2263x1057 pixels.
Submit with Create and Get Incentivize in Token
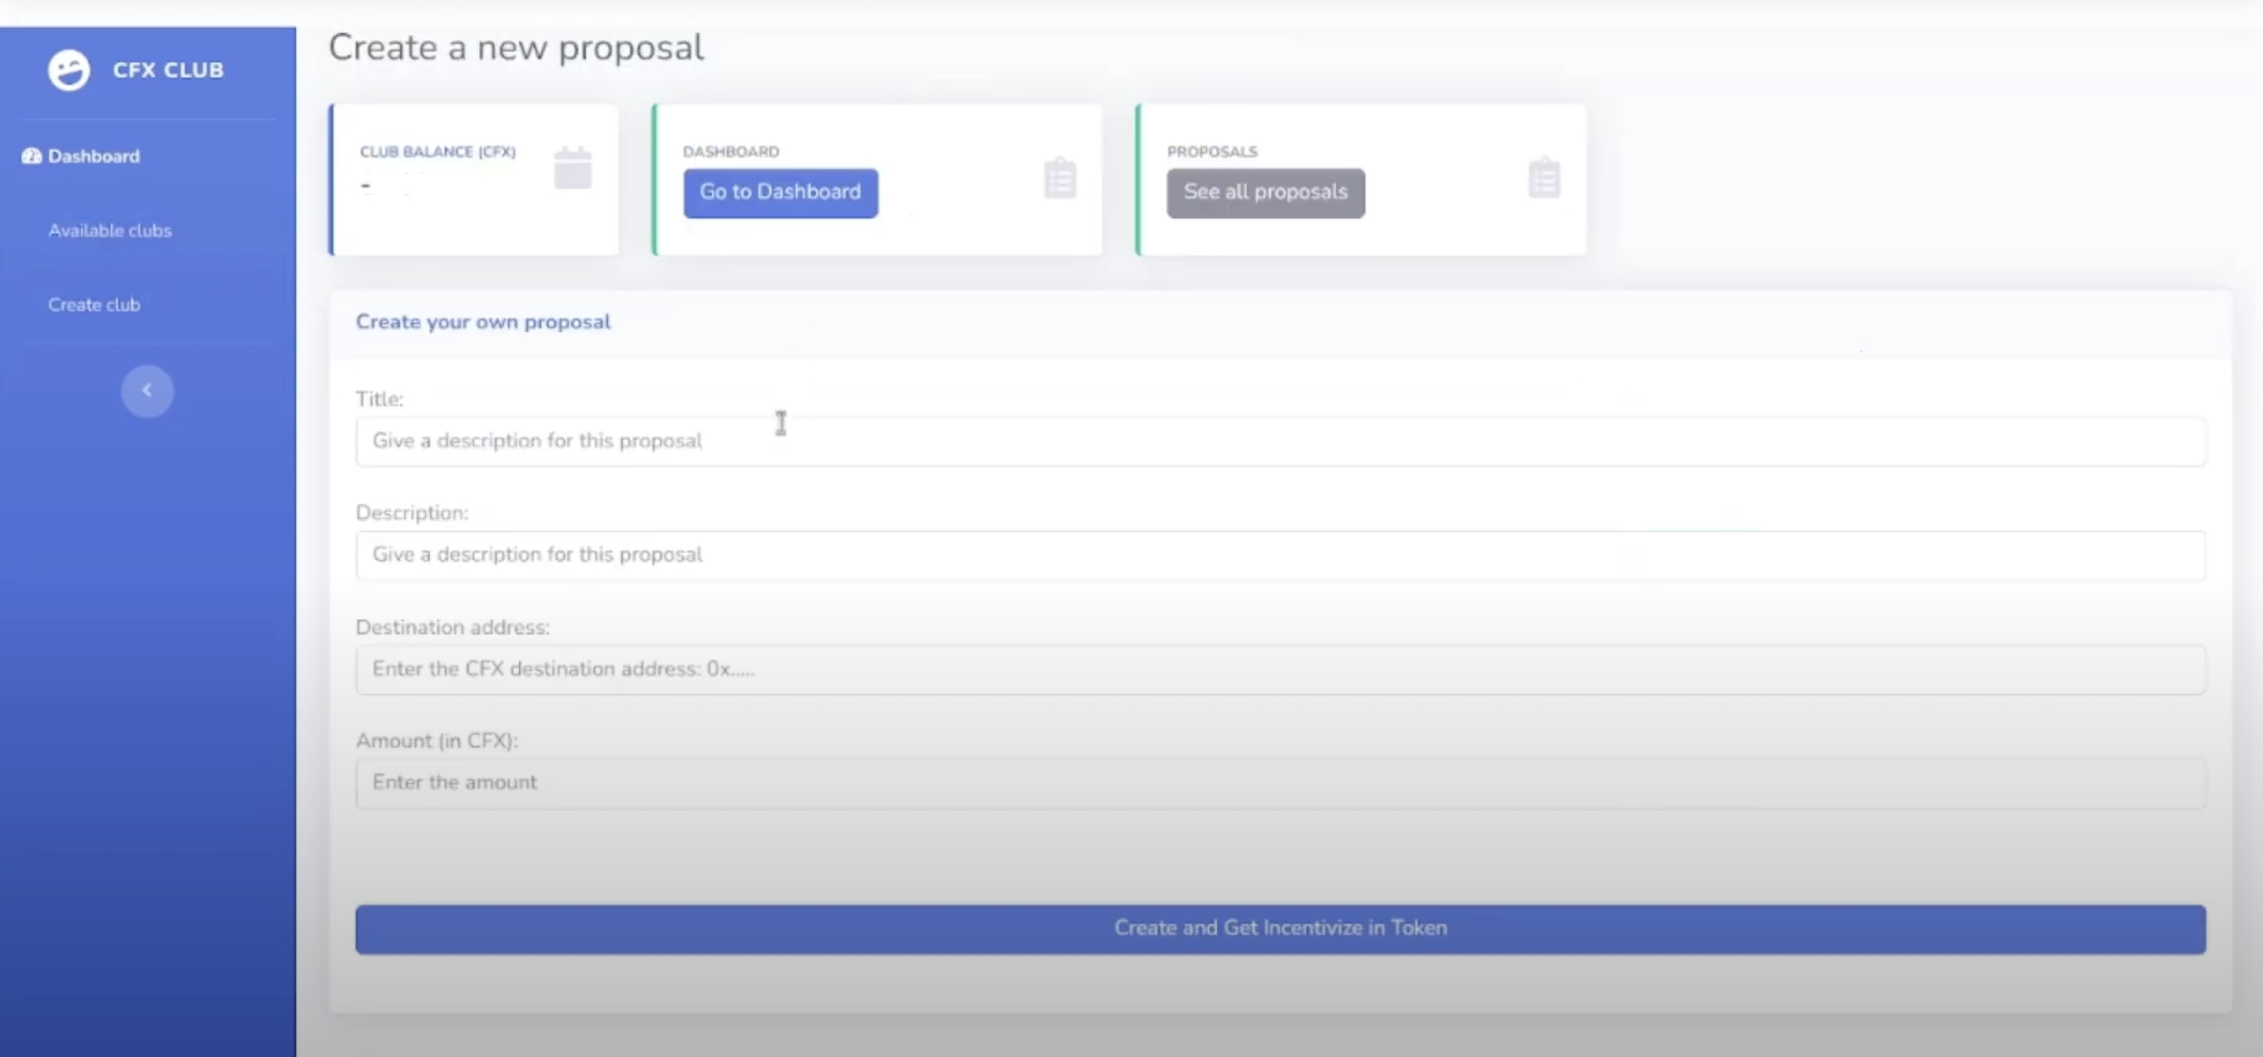1280,929
